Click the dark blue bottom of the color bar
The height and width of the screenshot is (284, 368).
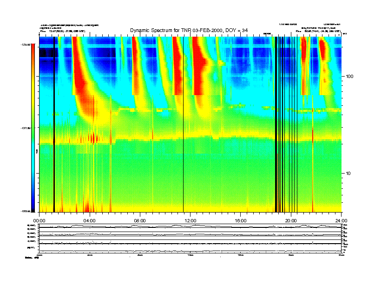(x=33, y=206)
